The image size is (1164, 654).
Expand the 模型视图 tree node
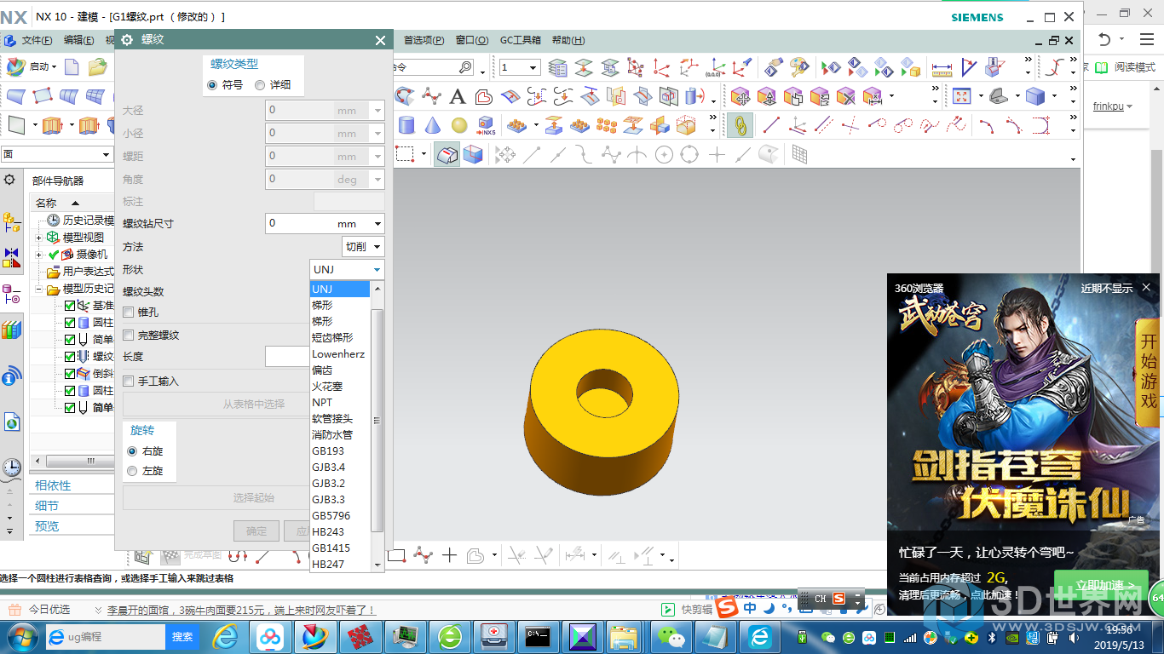click(38, 238)
